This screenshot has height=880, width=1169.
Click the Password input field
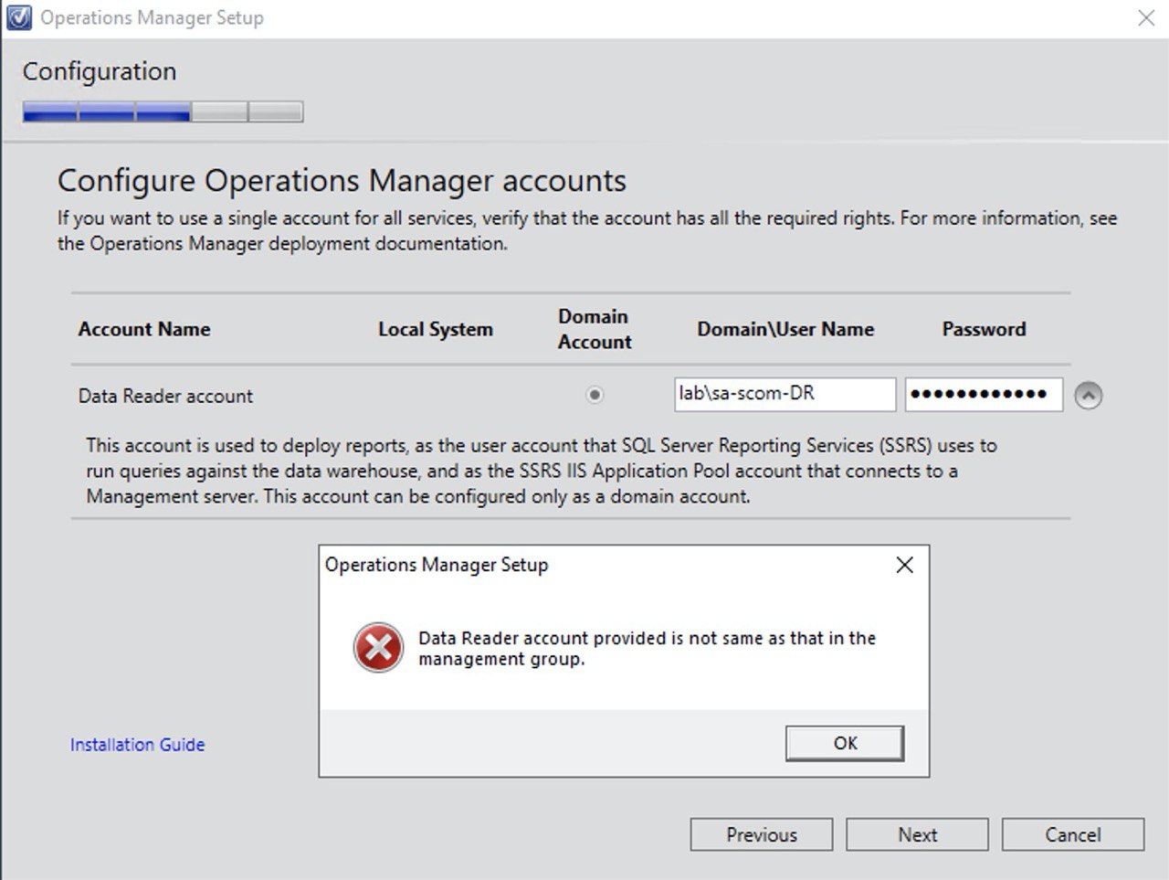click(x=984, y=394)
